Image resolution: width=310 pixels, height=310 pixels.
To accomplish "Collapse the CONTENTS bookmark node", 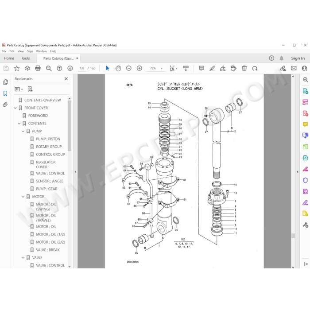I will [x=19, y=124].
